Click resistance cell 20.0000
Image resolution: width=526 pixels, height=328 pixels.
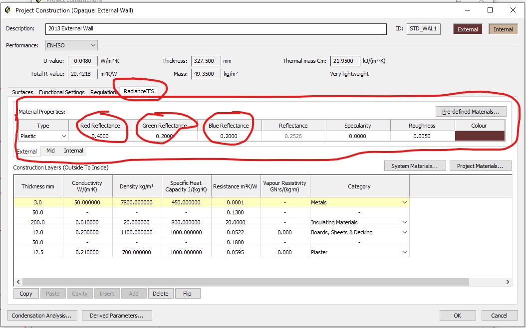pyautogui.click(x=236, y=222)
